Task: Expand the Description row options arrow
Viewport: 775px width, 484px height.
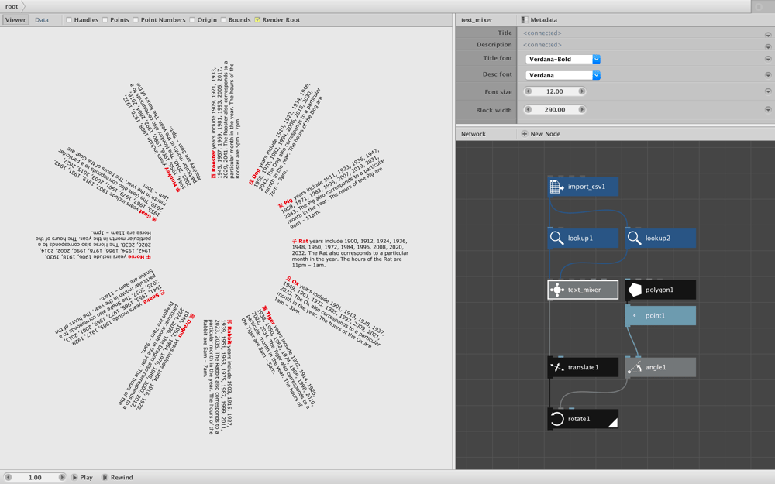Action: (x=768, y=47)
